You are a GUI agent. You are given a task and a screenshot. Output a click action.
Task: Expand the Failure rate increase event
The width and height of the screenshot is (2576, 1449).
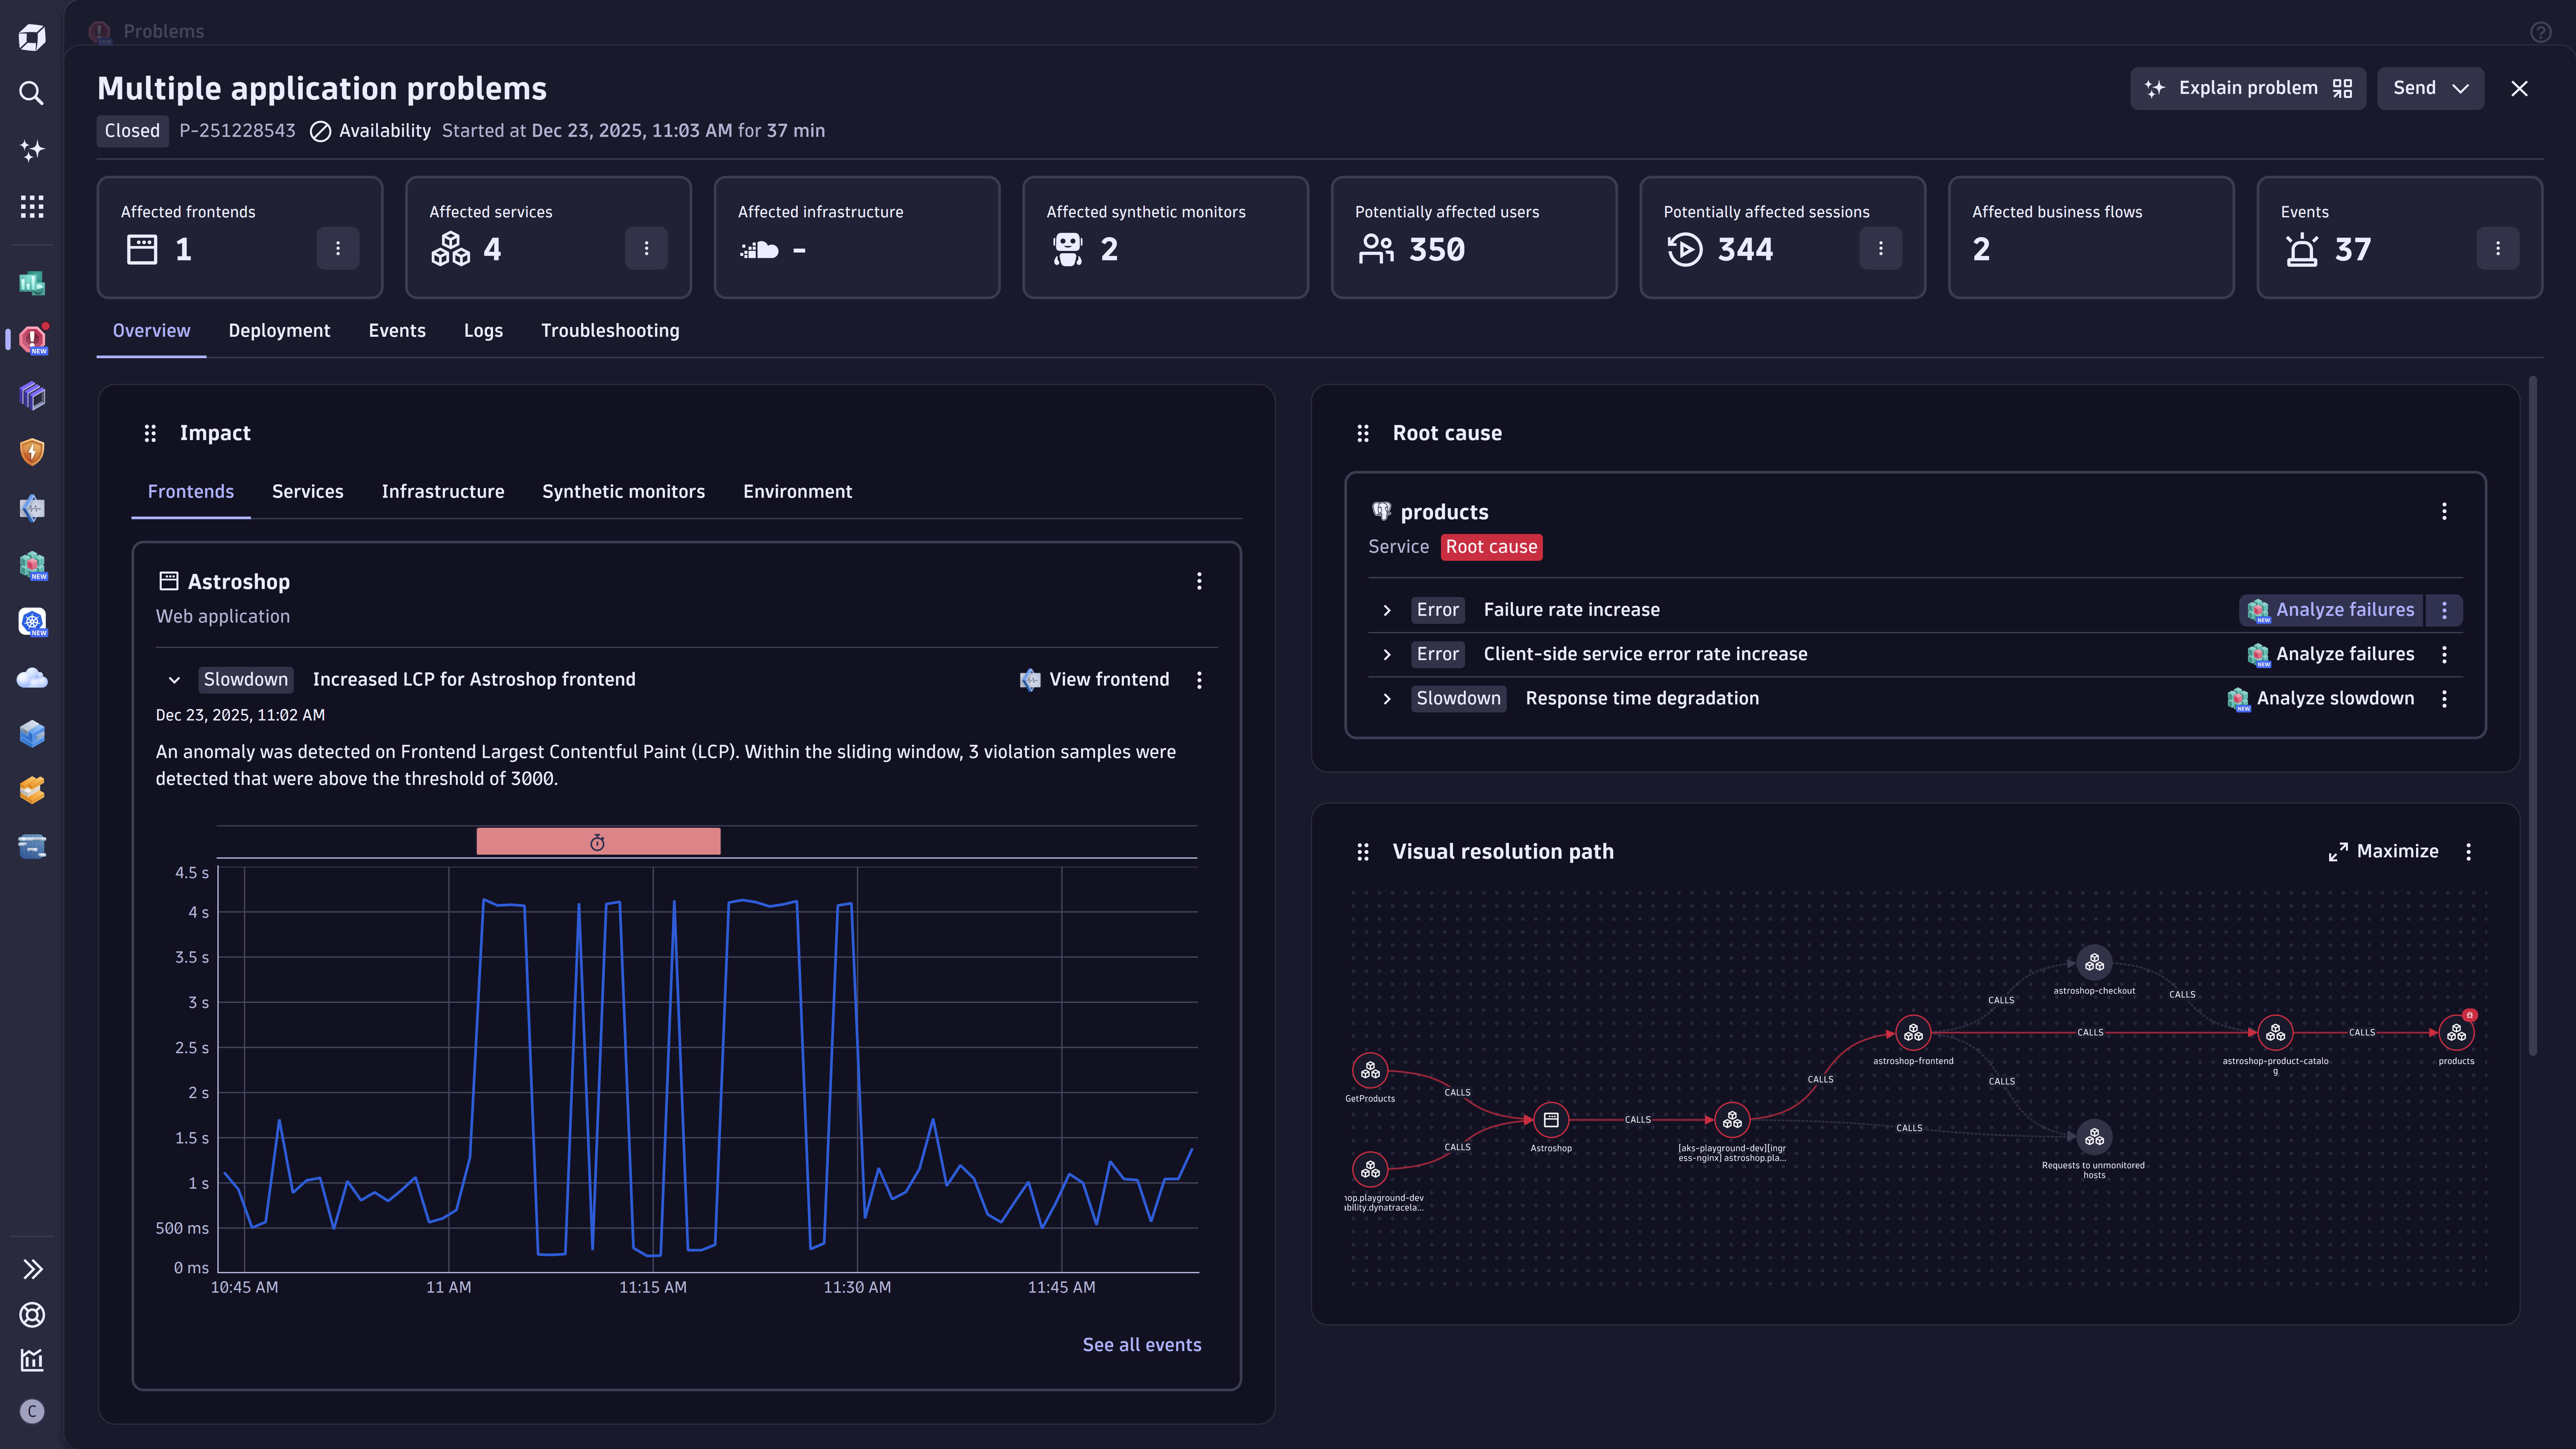coord(1387,610)
